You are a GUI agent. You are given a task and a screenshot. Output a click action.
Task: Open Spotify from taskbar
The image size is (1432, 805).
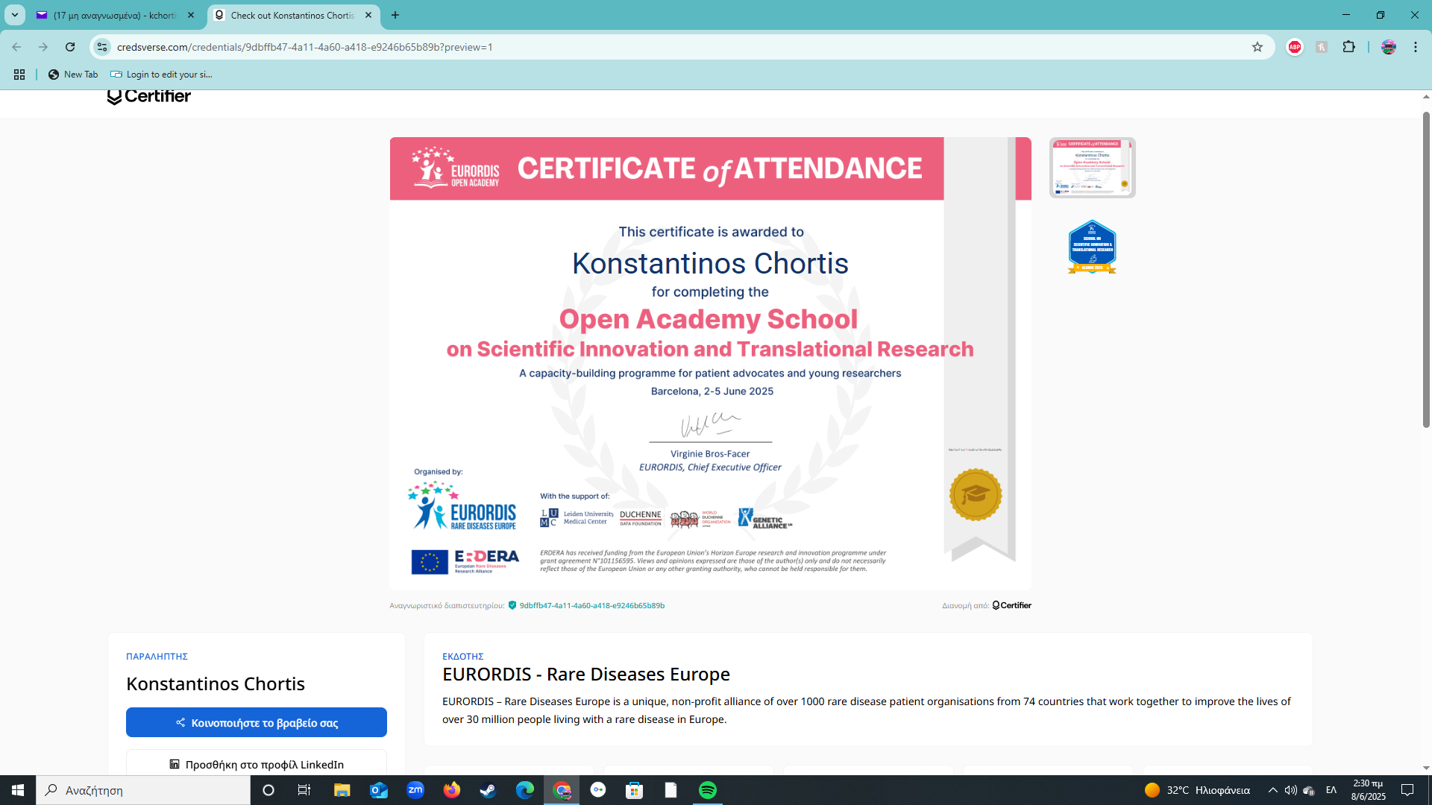tap(708, 790)
